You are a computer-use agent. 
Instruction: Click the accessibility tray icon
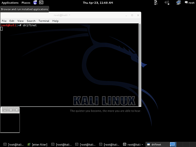click(x=156, y=2)
